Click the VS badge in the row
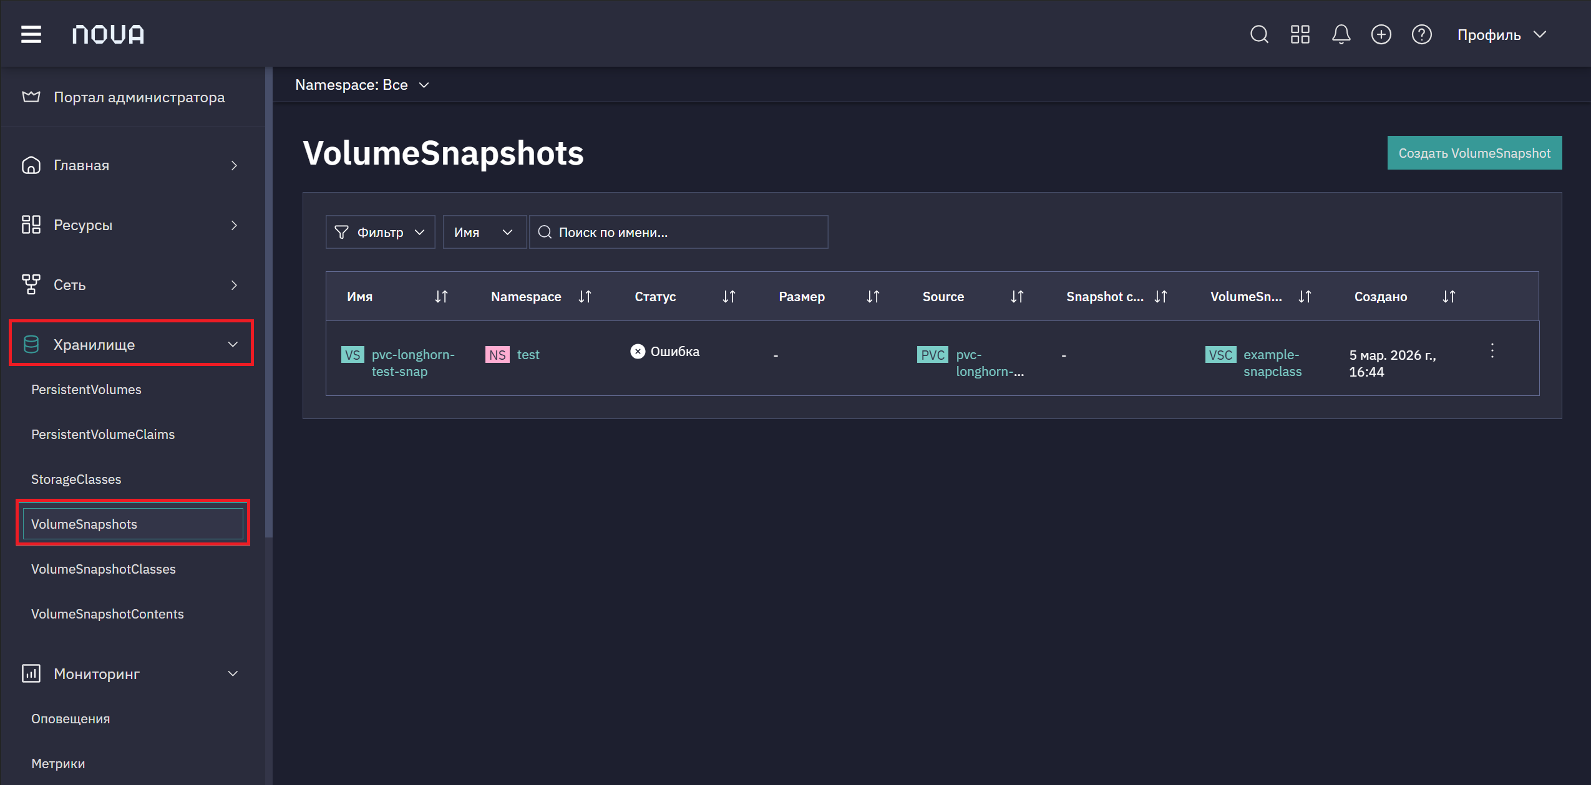The image size is (1591, 785). 353,355
